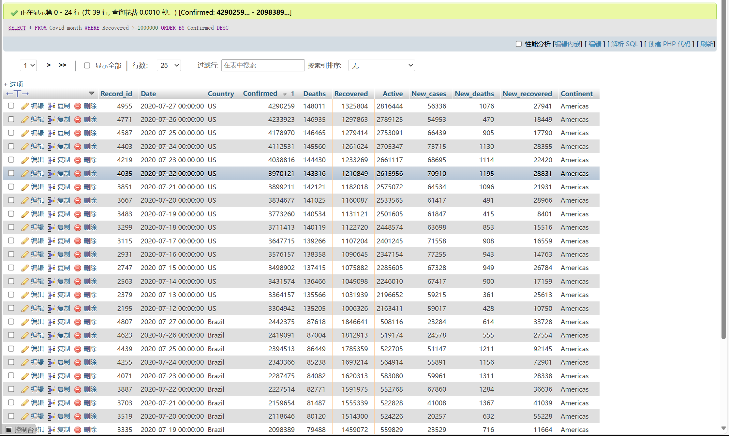Open the console panel icon at the bottom

(9, 429)
